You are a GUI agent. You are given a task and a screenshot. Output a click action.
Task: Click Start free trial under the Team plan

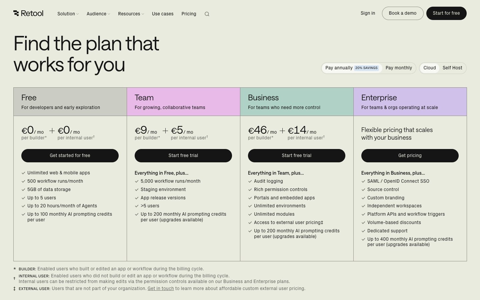pos(183,155)
